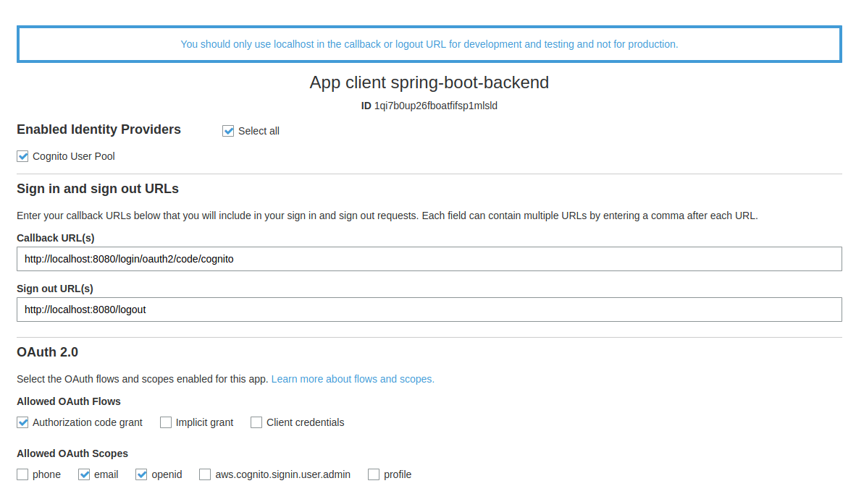Click the Sign out URL(s) field label
The height and width of the screenshot is (499, 856).
point(55,289)
